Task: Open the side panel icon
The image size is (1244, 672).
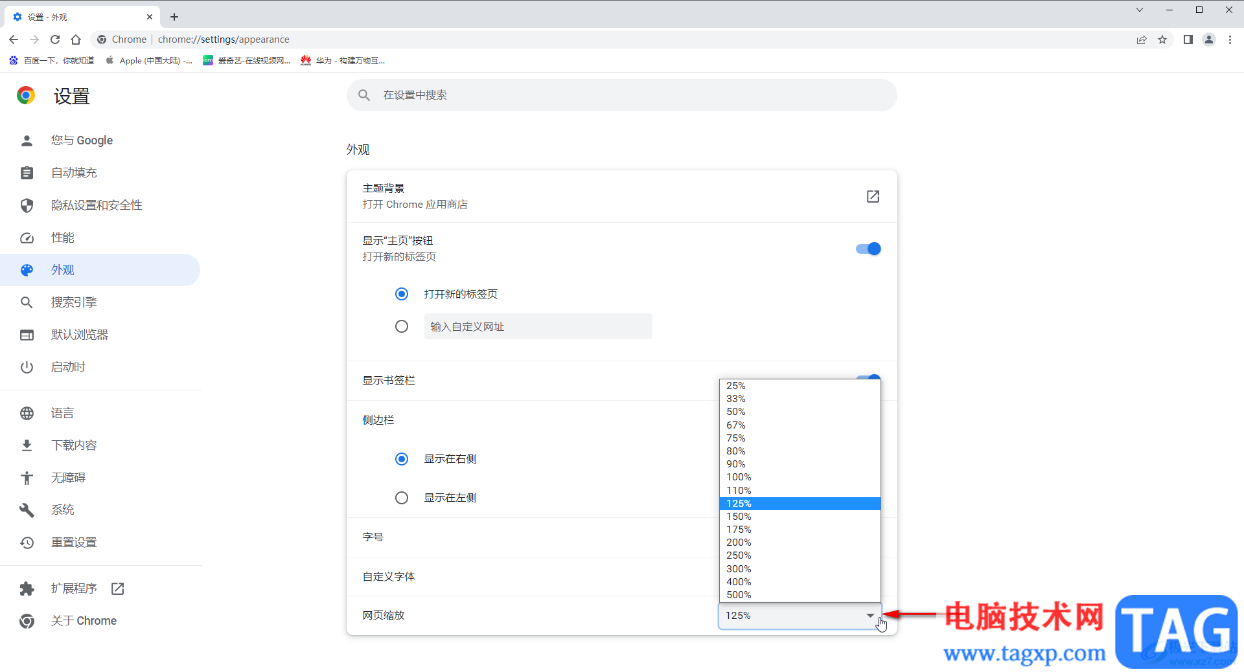Action: 1188,39
